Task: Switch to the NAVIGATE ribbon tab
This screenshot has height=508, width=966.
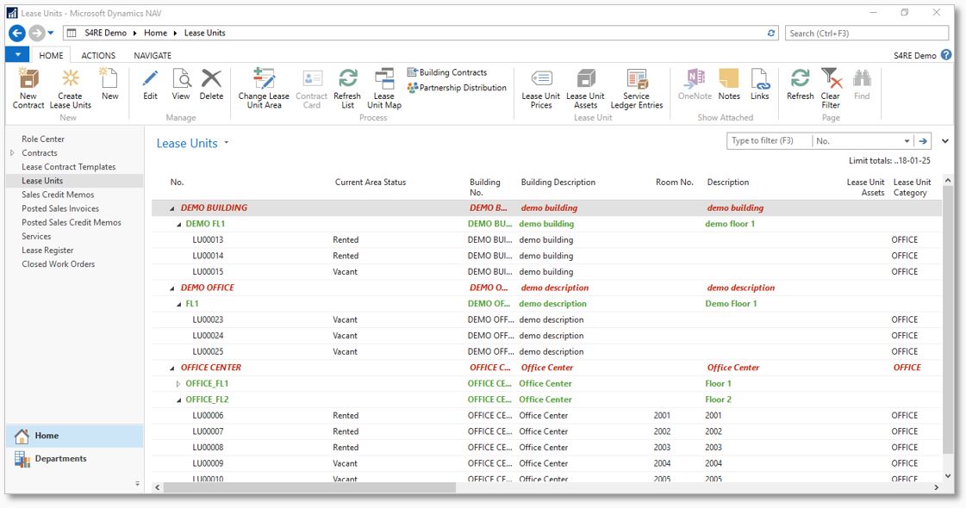Action: [153, 55]
